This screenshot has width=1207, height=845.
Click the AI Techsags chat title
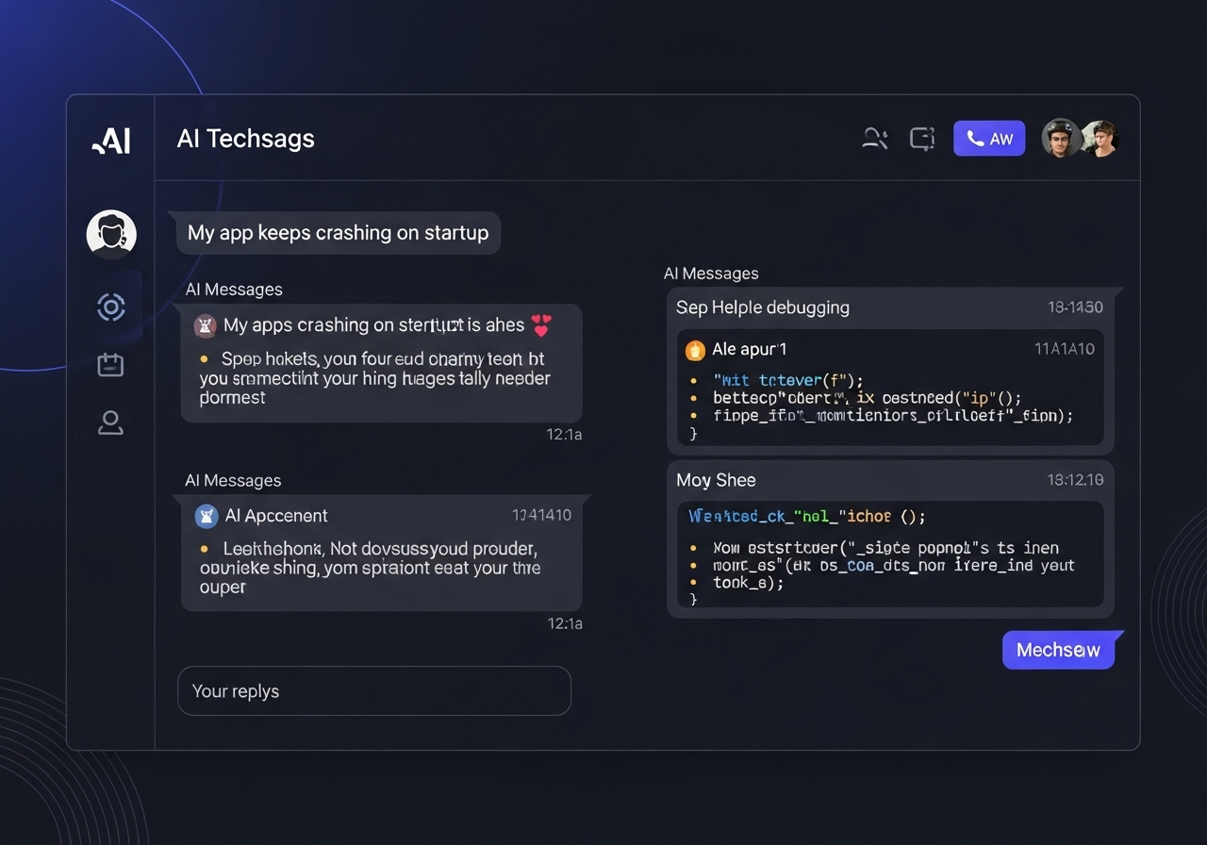pos(246,139)
